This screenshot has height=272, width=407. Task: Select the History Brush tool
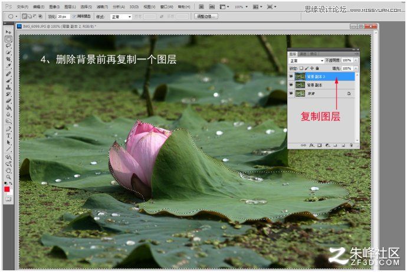[8, 94]
